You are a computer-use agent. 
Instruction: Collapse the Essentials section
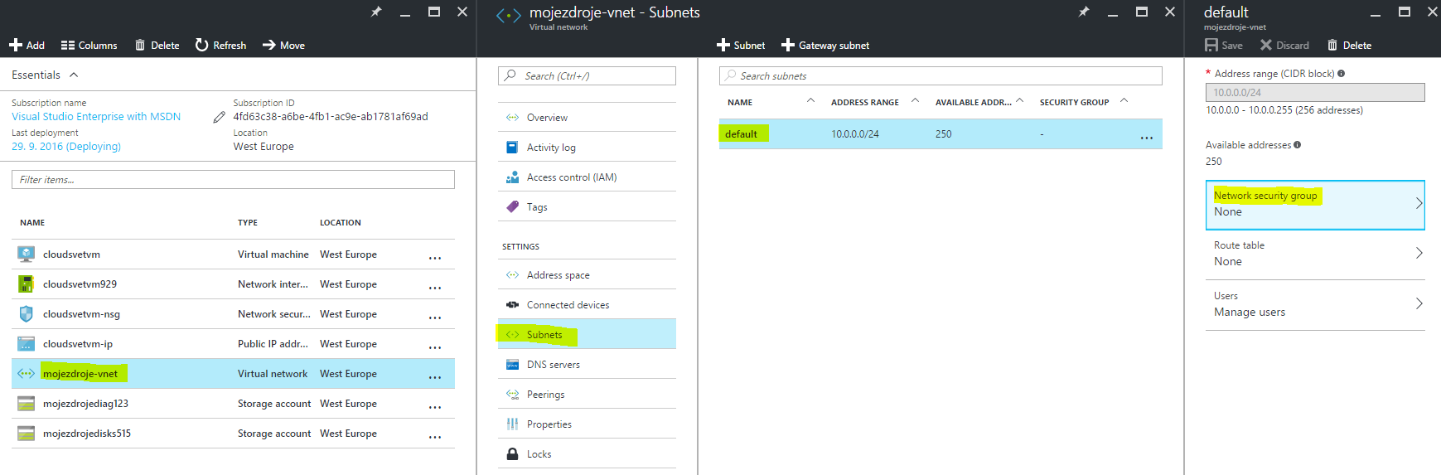click(x=74, y=75)
